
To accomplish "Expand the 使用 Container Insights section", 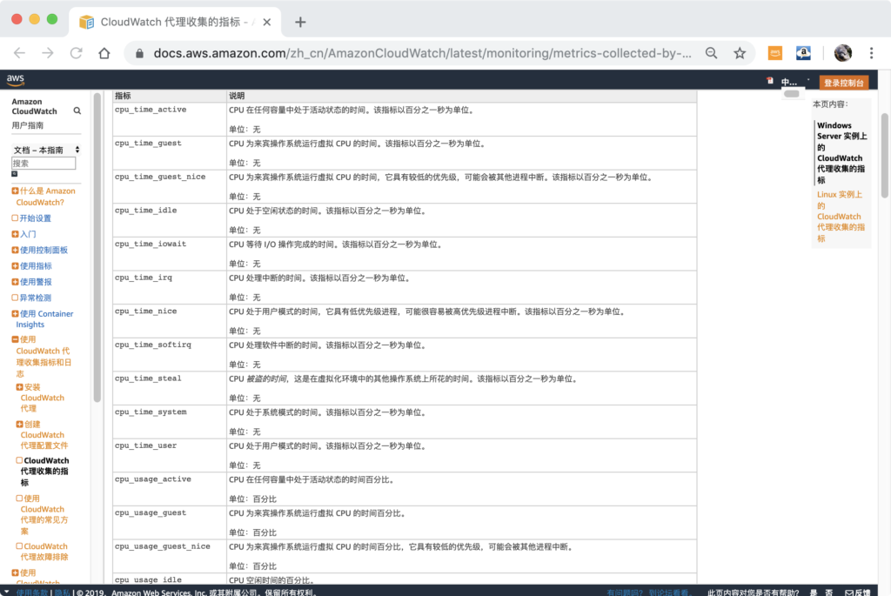I will [x=15, y=313].
